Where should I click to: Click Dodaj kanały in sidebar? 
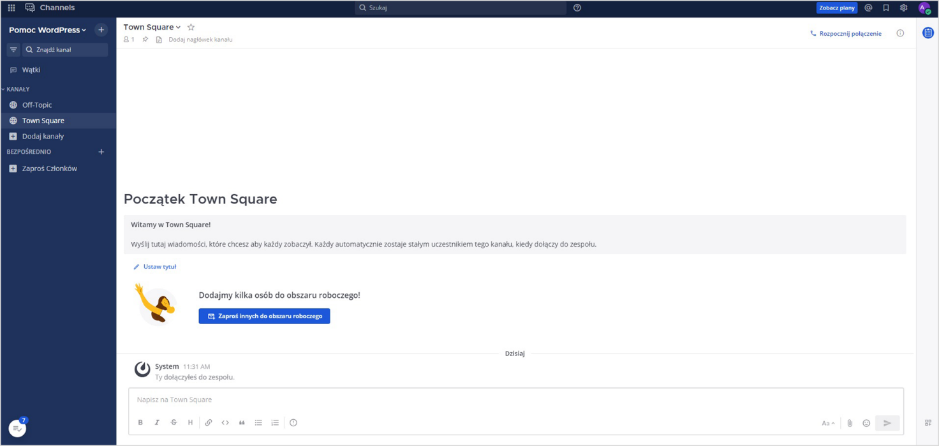[58, 136]
